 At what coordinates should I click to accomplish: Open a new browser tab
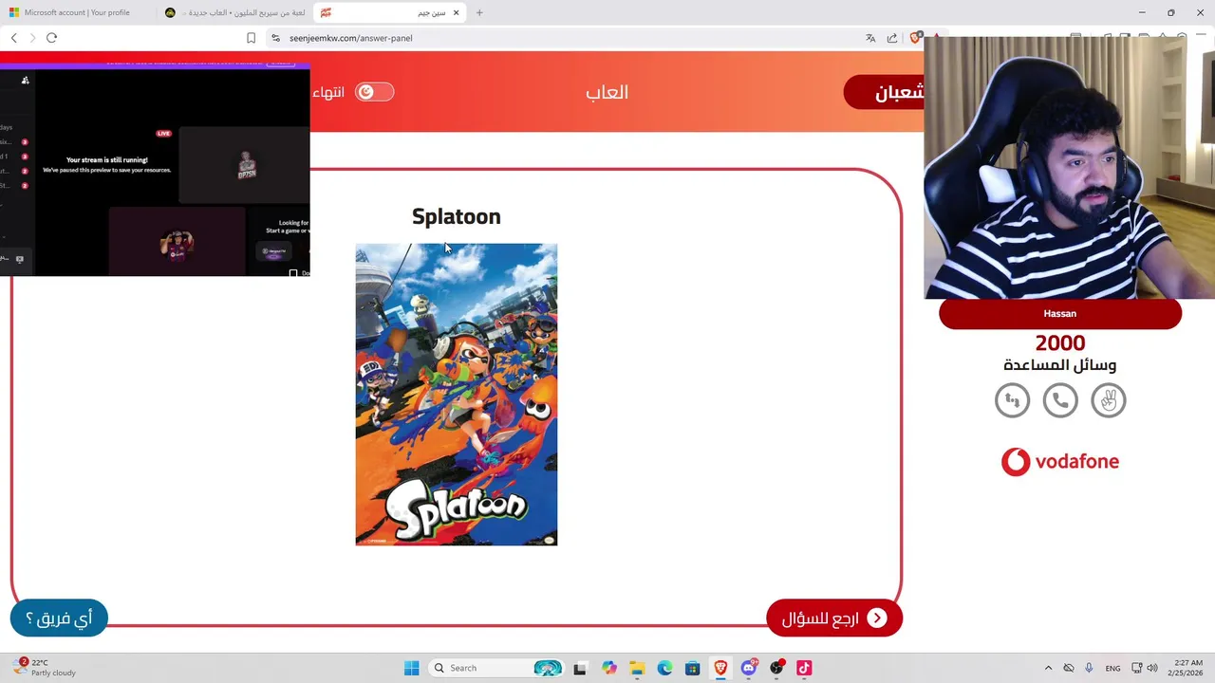[479, 12]
